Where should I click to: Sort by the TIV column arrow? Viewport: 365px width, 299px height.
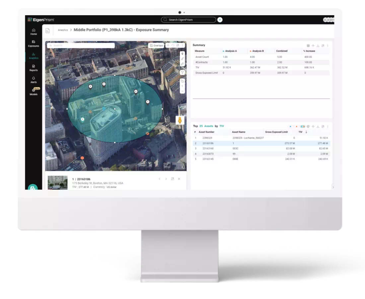306,132
